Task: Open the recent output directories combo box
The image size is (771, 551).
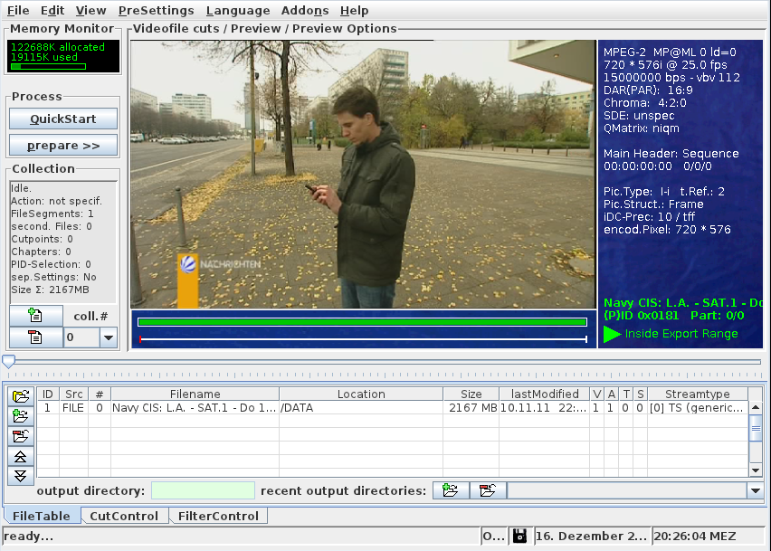Action: point(635,490)
